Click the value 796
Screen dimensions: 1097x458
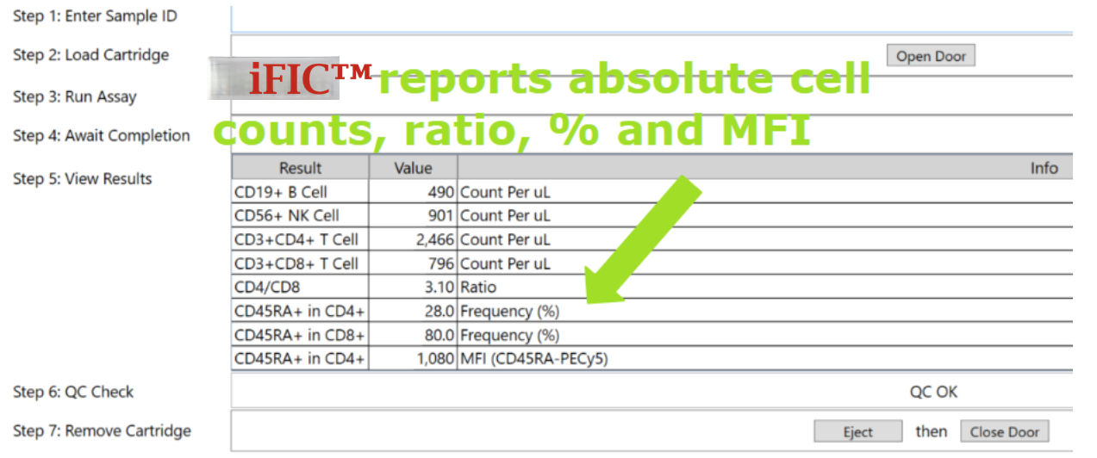440,263
